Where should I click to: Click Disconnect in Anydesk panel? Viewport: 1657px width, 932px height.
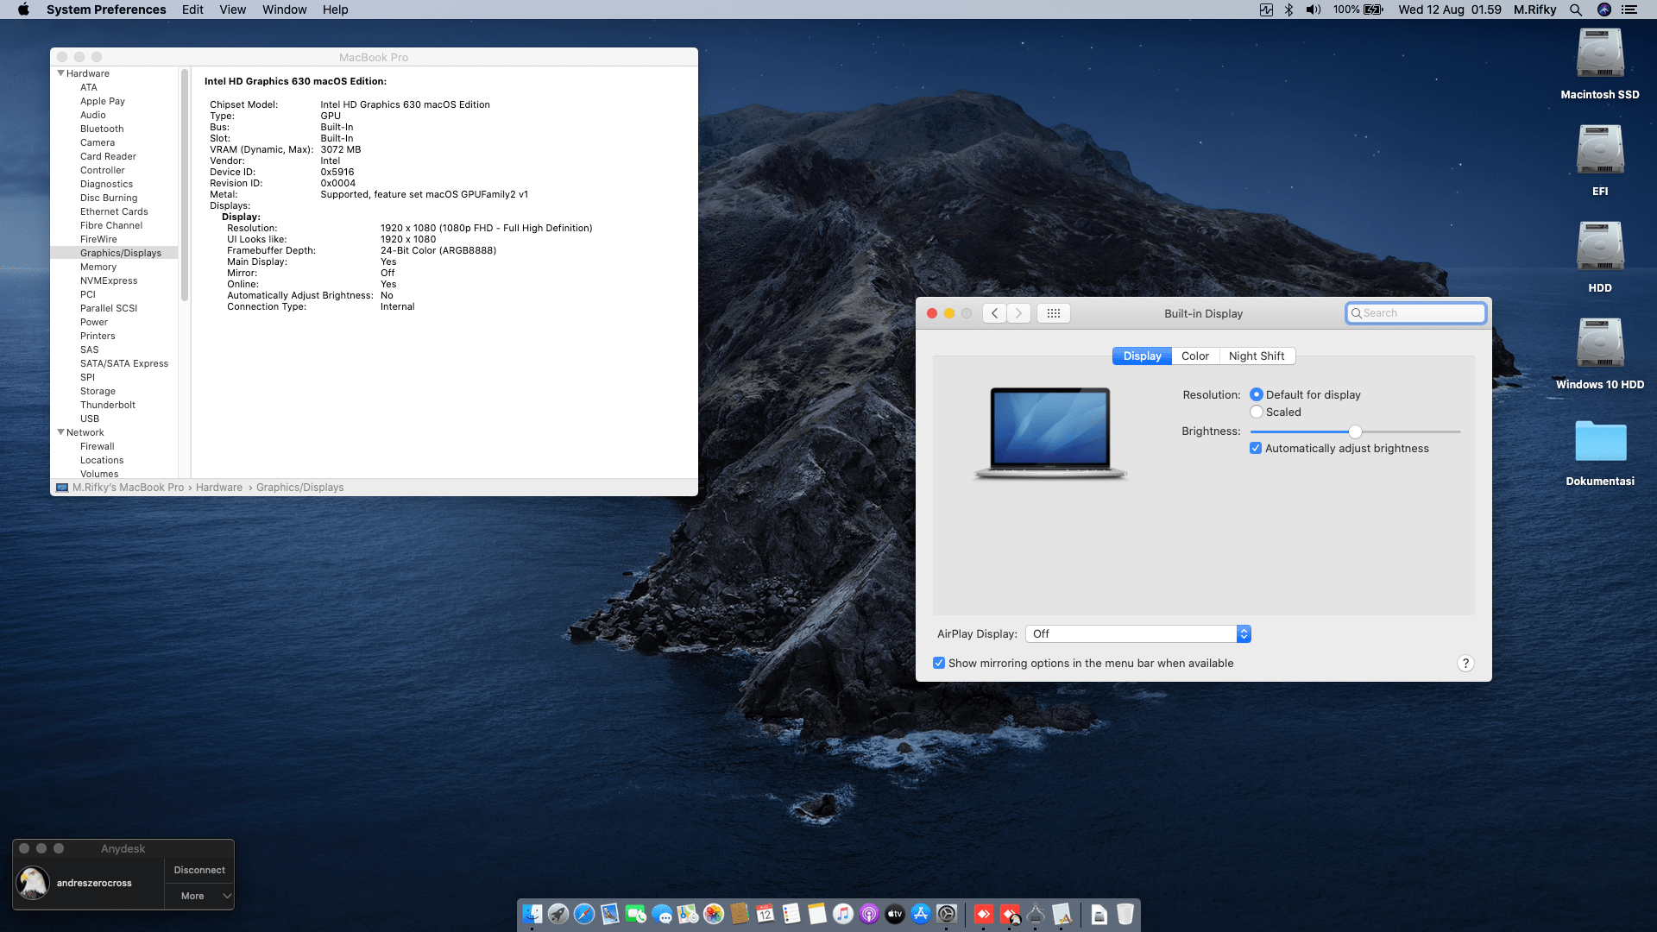pos(199,870)
